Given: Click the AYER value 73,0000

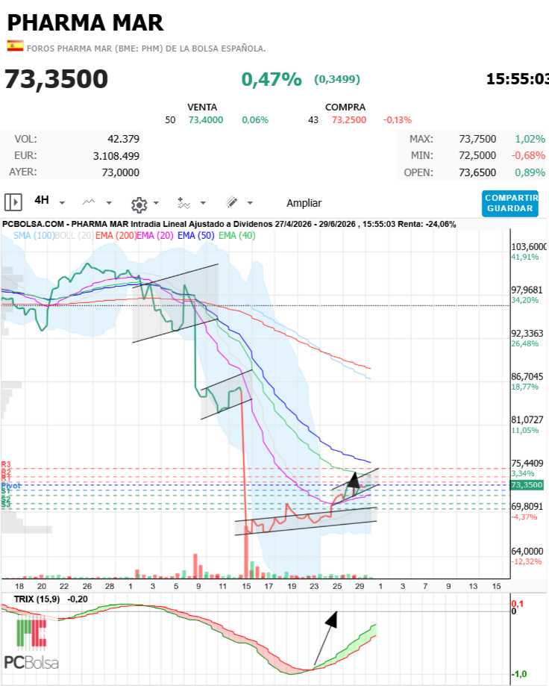Looking at the screenshot, I should [x=121, y=172].
